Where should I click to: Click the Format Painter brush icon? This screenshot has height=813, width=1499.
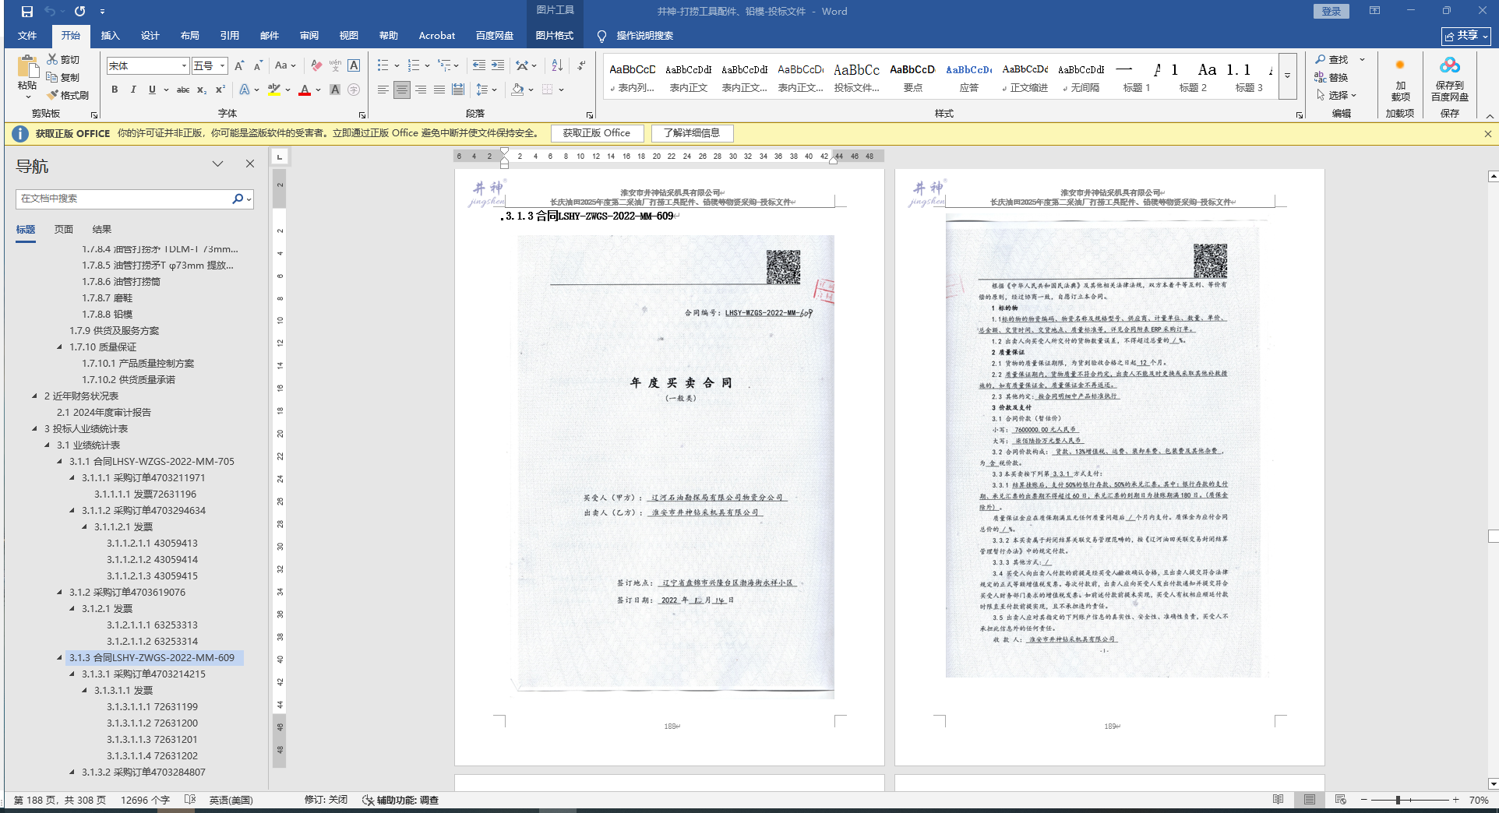(x=53, y=95)
